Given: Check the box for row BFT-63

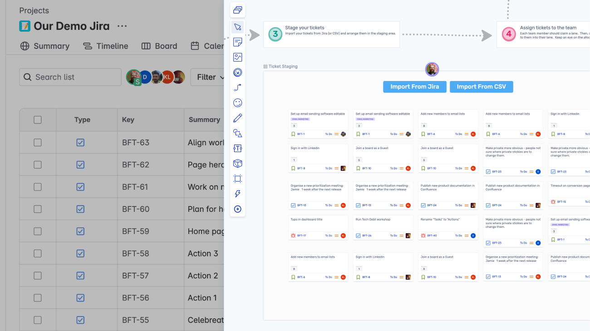Looking at the screenshot, I should coord(38,143).
